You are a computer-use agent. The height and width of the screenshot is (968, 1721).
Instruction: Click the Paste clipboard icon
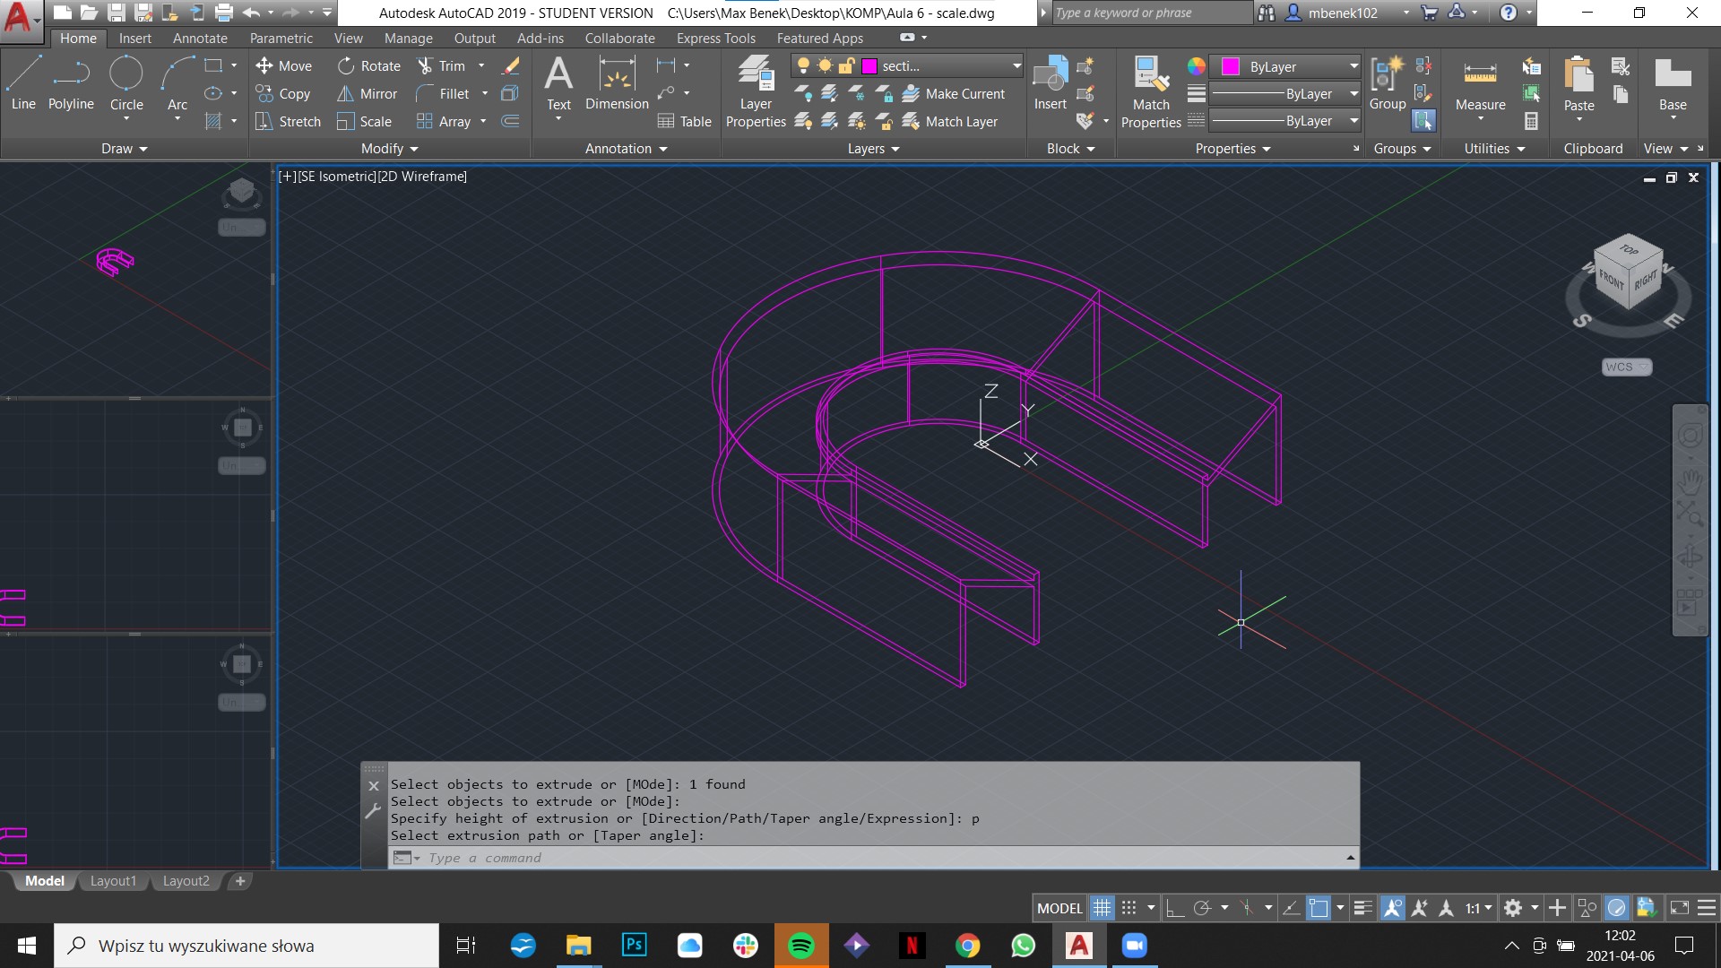1578,73
